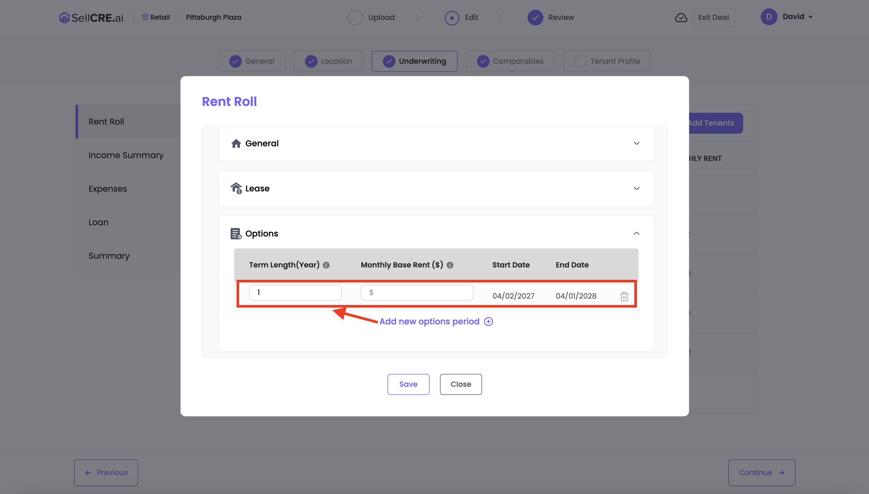Click the Monthly Base Rent input
This screenshot has height=494, width=869.
417,292
